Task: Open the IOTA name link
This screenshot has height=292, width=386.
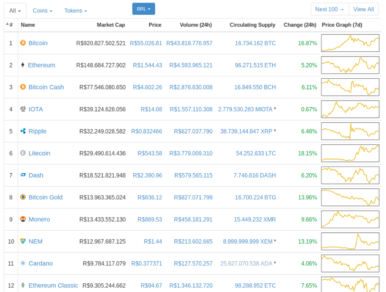Action: (36, 109)
